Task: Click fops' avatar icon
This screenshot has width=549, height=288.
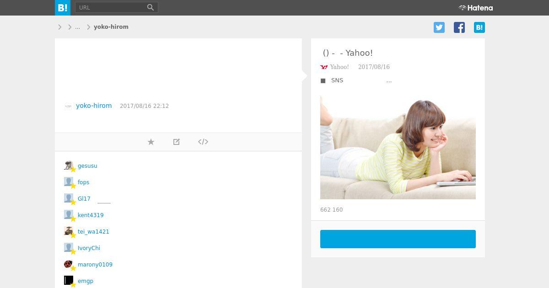Action: [69, 182]
